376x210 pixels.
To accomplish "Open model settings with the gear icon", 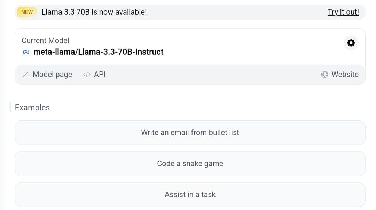I will coord(351,43).
